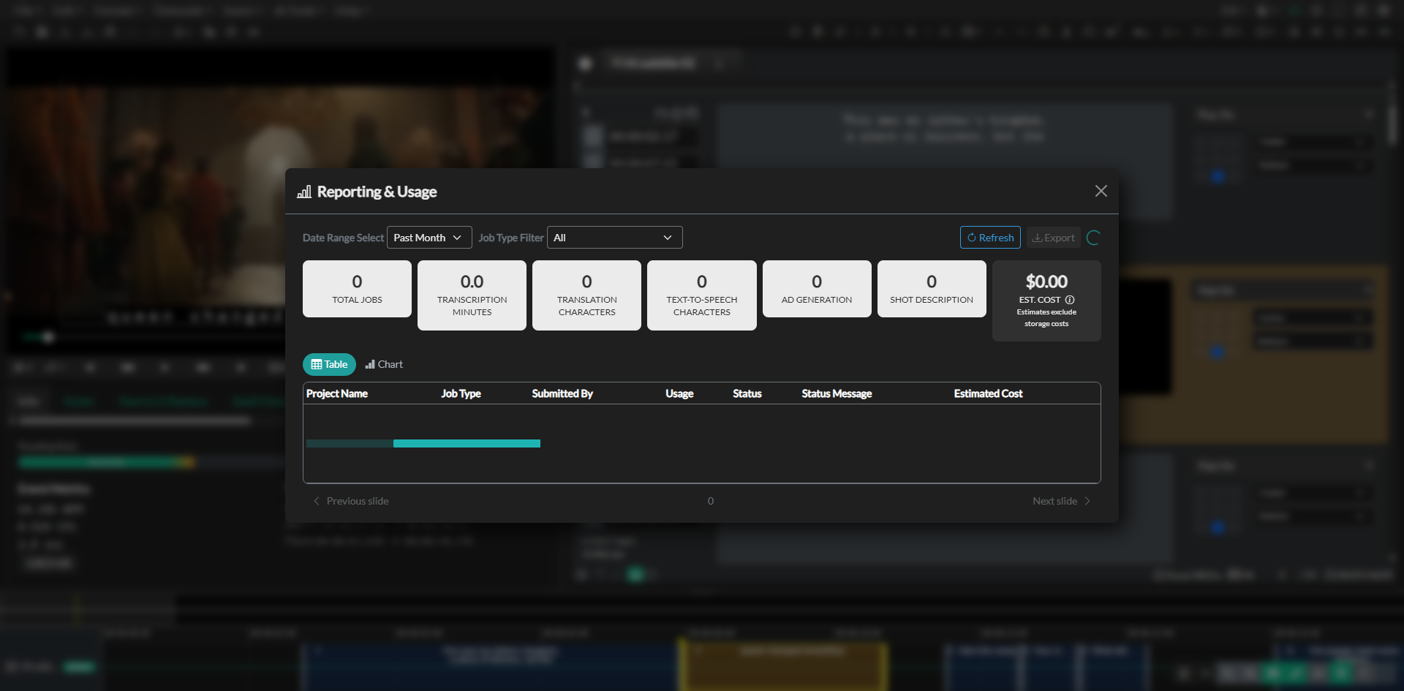Sort by Usage column header
1404x691 pixels.
click(679, 393)
